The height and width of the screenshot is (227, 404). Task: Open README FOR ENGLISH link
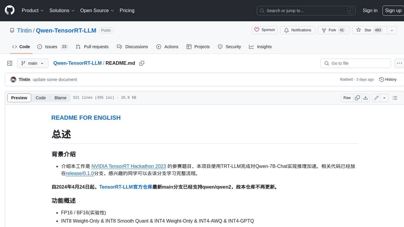[86, 118]
